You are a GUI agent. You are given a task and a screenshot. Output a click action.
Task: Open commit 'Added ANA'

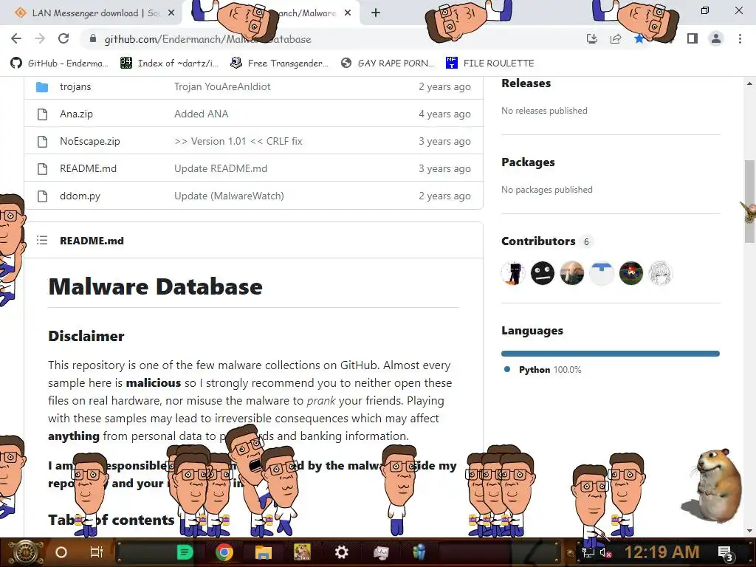[201, 114]
